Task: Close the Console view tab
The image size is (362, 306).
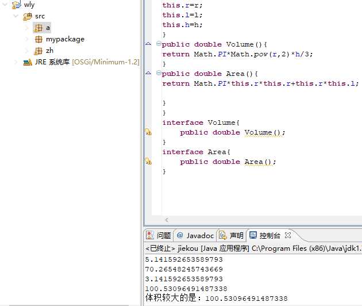Action: tap(288, 235)
